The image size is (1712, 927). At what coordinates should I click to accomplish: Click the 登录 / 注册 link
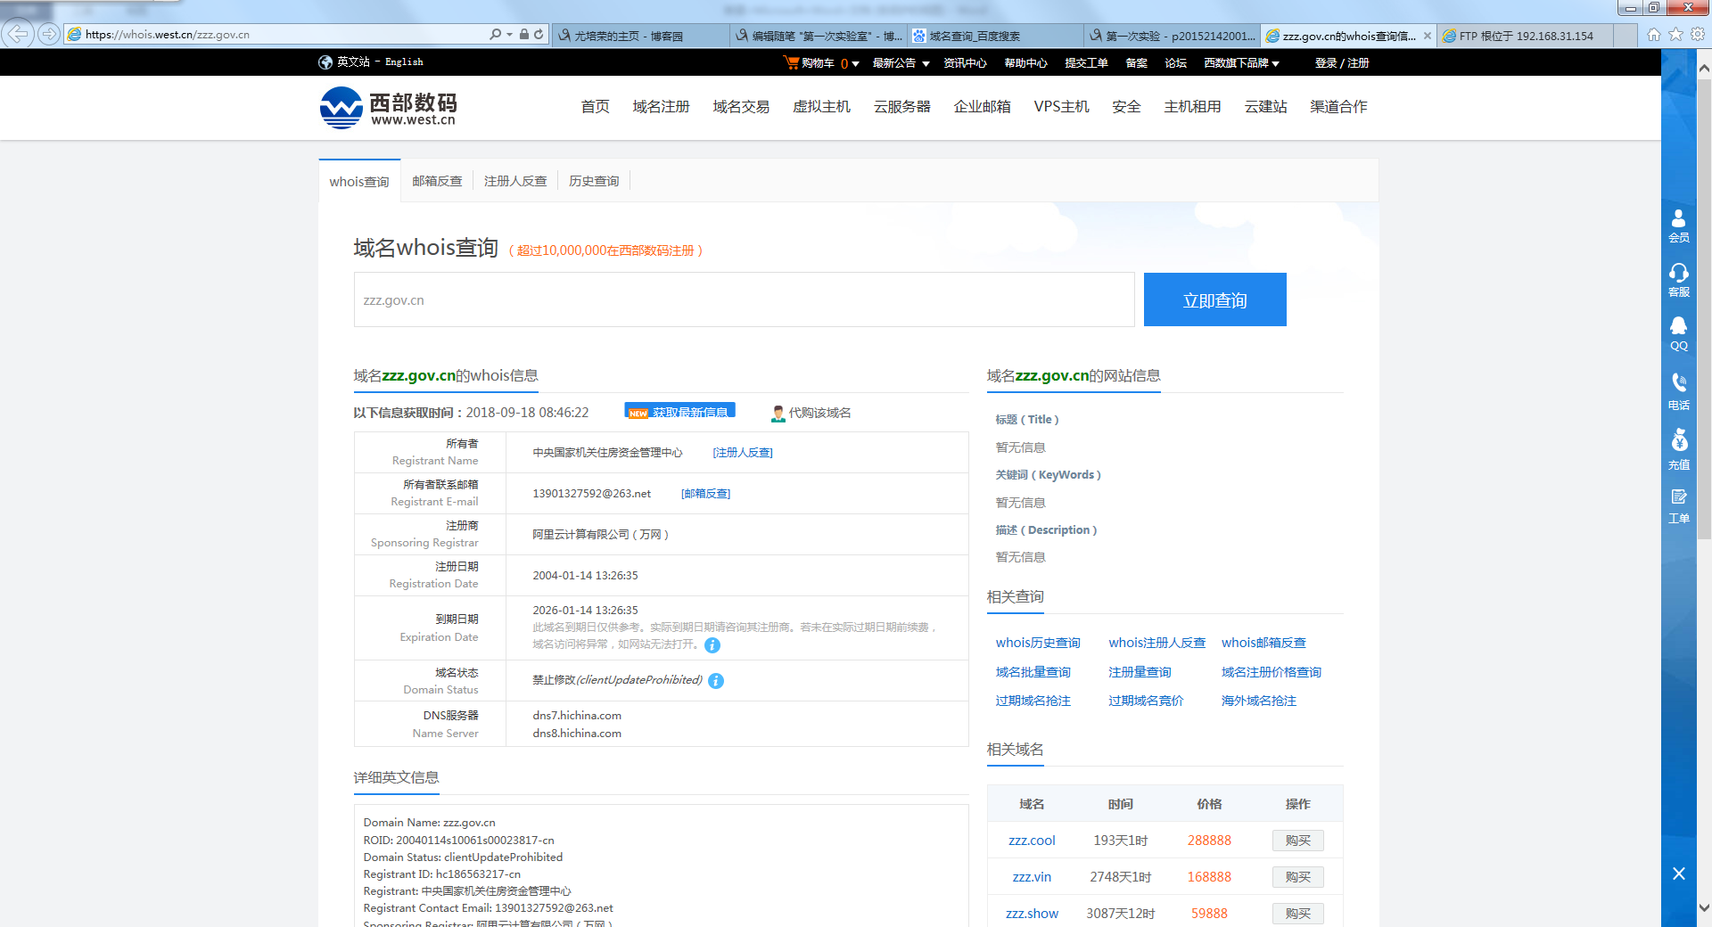[1342, 63]
